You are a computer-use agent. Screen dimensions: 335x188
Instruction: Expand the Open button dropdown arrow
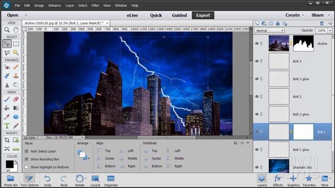click(26, 15)
